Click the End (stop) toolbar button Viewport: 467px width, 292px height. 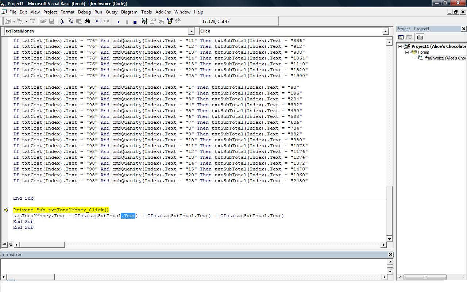135,22
